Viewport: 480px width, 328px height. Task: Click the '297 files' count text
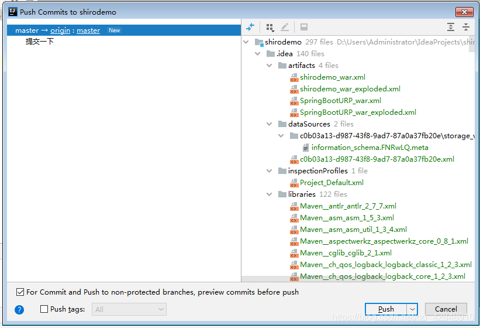pyautogui.click(x=319, y=42)
